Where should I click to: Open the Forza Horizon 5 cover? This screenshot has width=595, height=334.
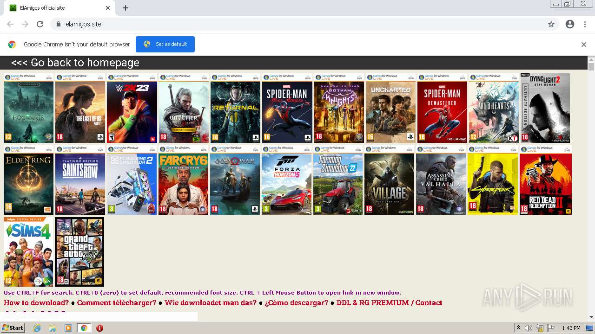(x=286, y=180)
